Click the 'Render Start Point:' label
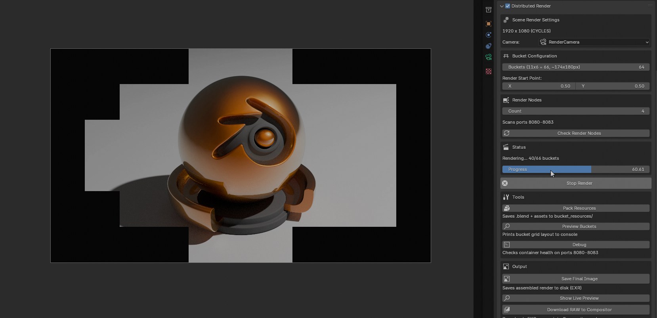657x318 pixels. 522,78
